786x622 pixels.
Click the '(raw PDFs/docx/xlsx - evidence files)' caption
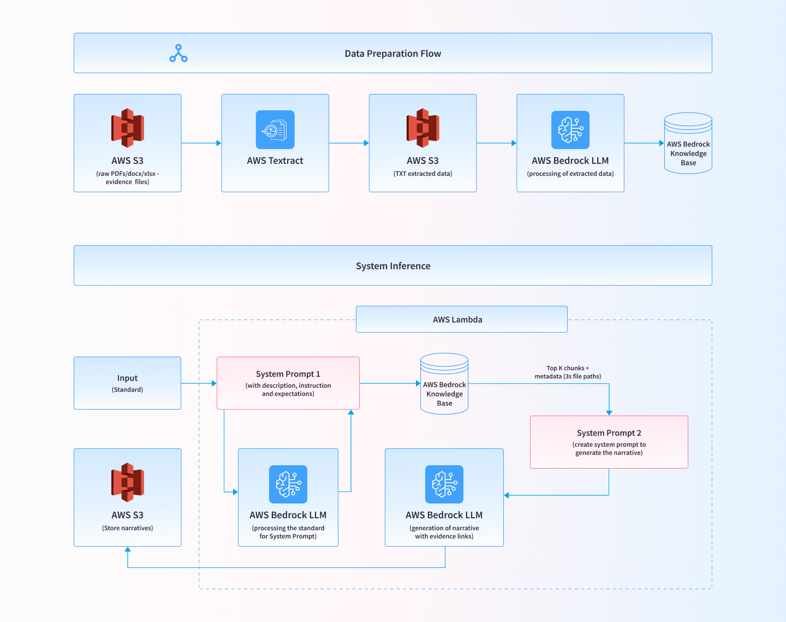pos(128,177)
